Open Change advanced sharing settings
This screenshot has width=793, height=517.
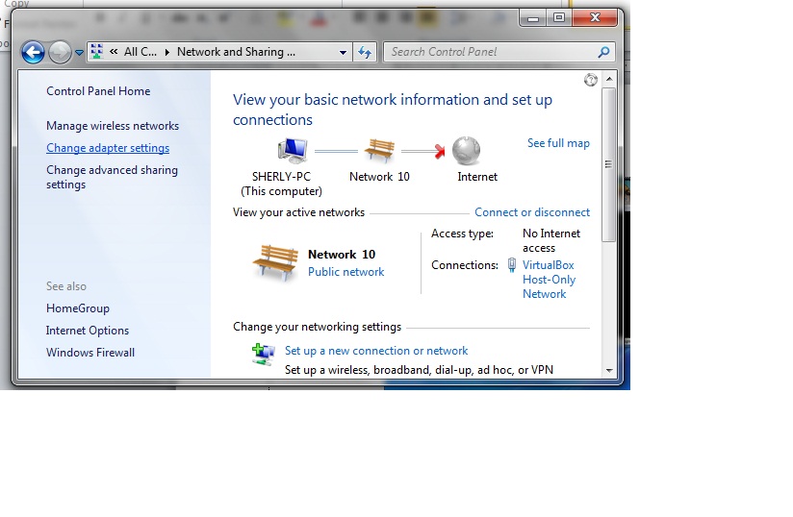pos(112,177)
